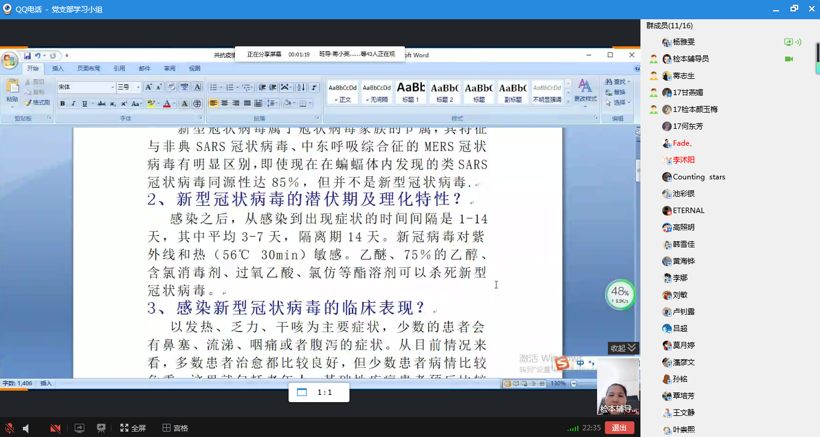Click the Save icon in quick access toolbar
820x437 pixels.
(x=27, y=56)
